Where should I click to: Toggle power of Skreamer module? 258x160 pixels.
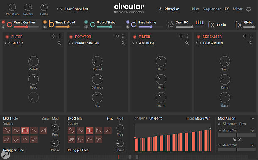pyautogui.click(x=198, y=37)
